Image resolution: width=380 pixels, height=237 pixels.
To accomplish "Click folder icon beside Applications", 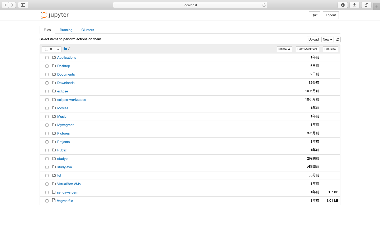I will point(54,57).
